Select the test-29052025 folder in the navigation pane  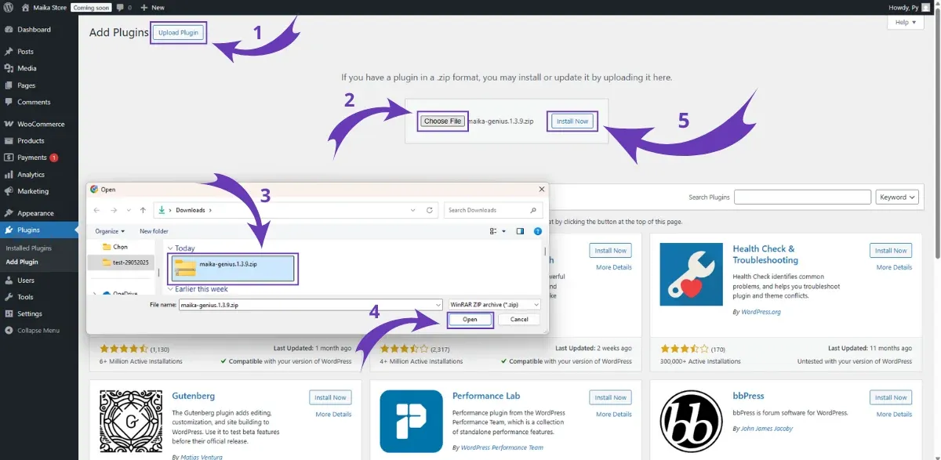[121, 263]
